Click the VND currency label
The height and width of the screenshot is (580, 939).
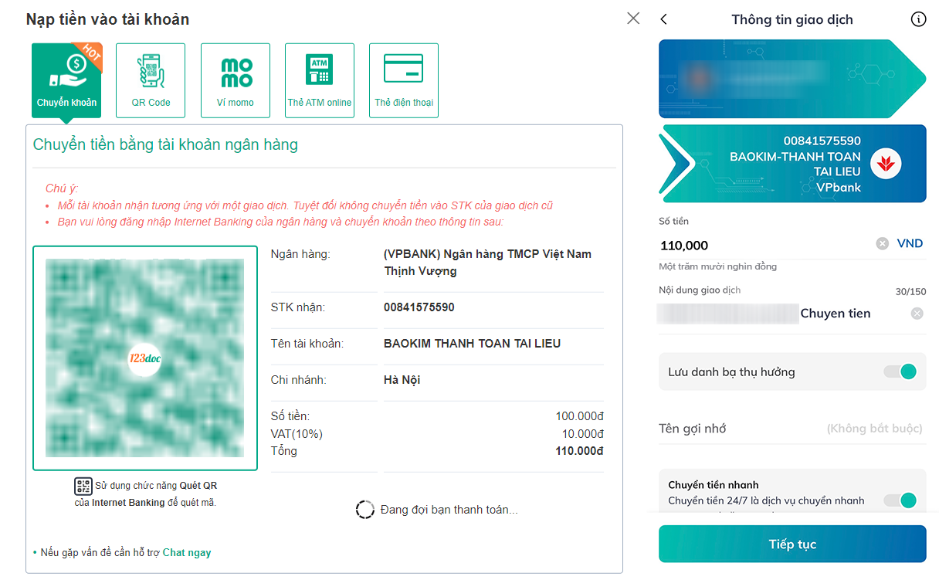coord(910,244)
